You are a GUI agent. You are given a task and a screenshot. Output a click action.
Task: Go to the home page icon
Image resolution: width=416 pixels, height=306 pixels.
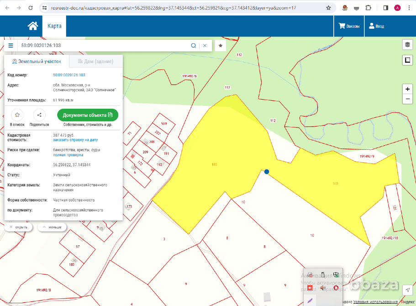point(32,26)
